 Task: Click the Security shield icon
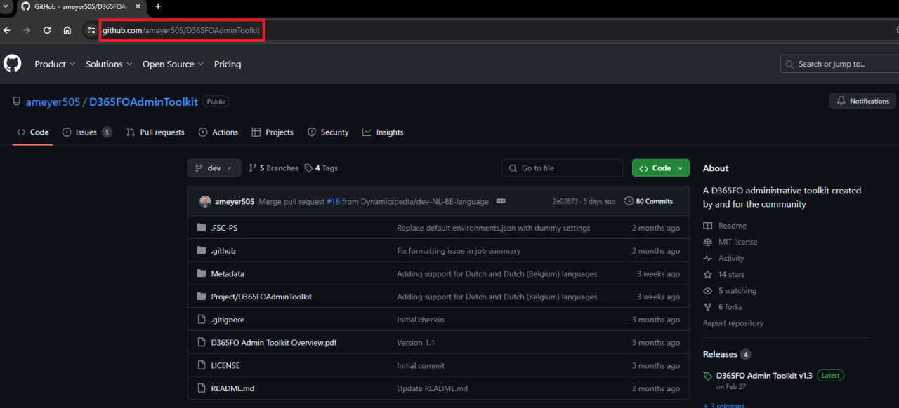tap(310, 132)
